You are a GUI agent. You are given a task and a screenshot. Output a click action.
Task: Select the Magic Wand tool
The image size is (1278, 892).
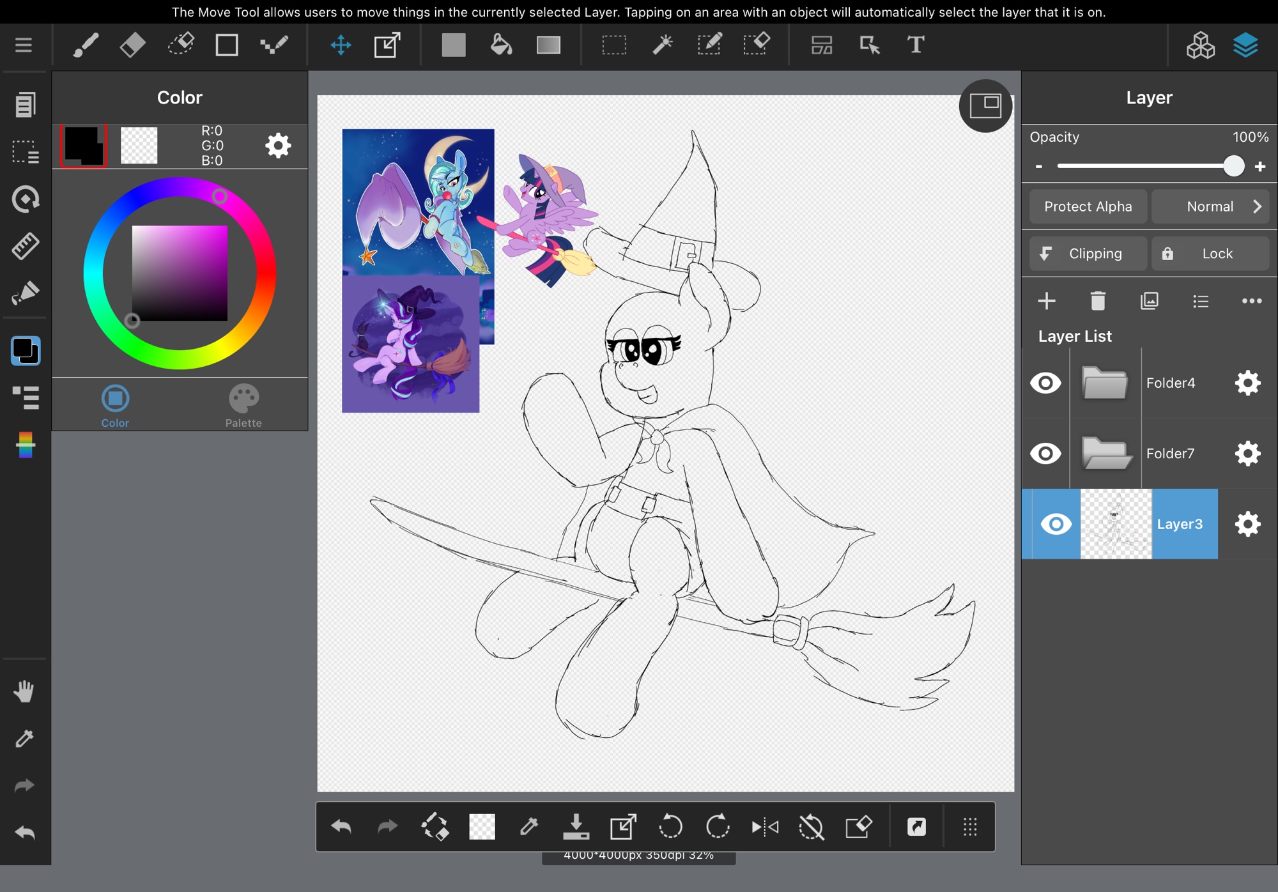coord(662,45)
